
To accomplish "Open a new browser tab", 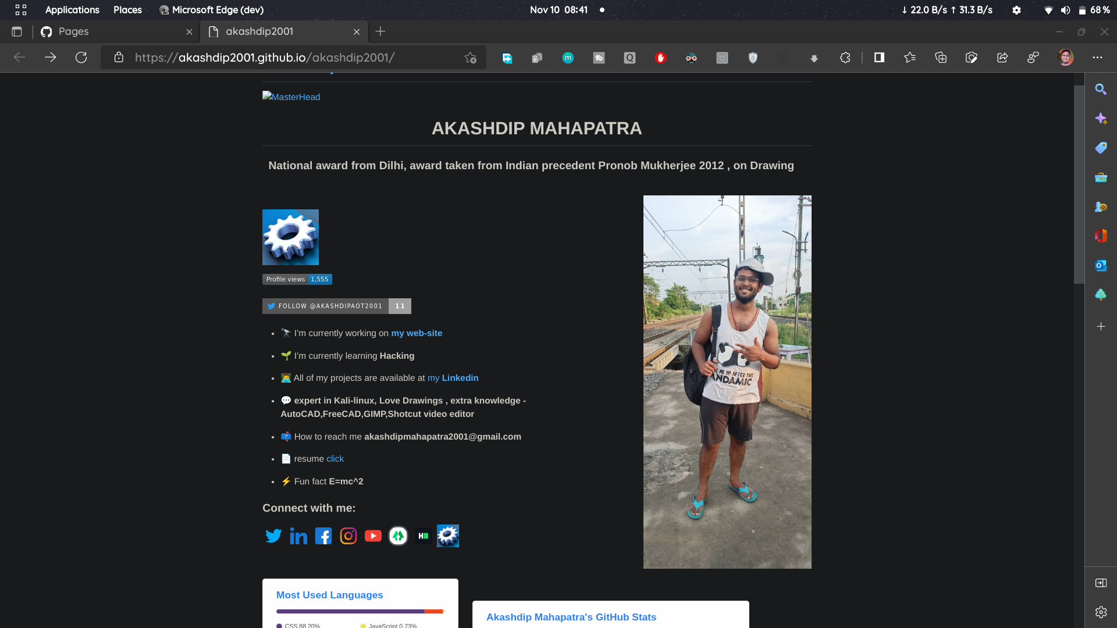I will [380, 31].
